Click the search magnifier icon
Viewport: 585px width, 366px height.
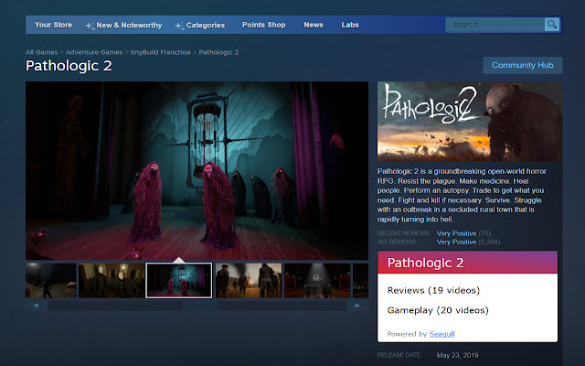click(552, 25)
